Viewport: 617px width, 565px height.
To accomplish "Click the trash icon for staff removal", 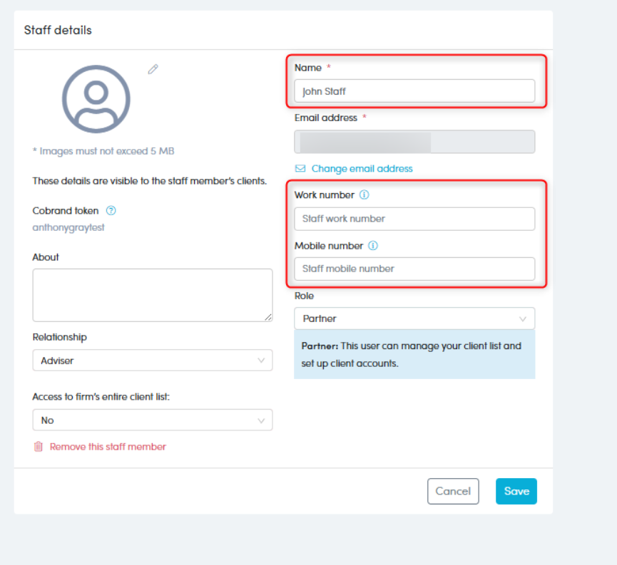I will [x=39, y=447].
